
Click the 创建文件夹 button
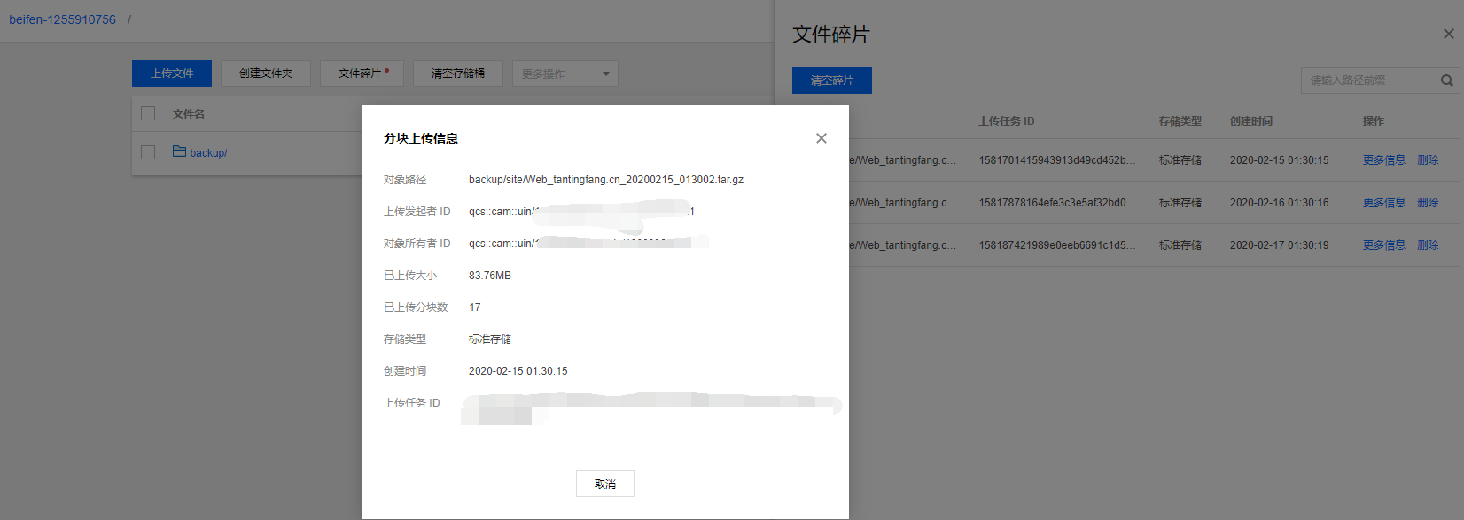click(266, 74)
